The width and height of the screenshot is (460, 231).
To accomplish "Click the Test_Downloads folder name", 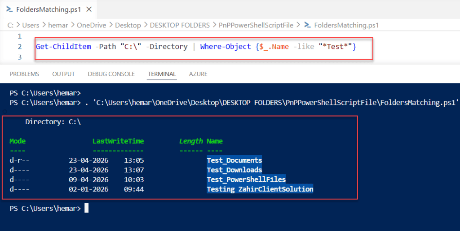I will [234, 170].
